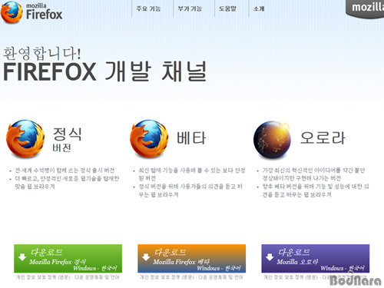Click the 오로라 heading text
The width and height of the screenshot is (384, 288).
coord(323,137)
